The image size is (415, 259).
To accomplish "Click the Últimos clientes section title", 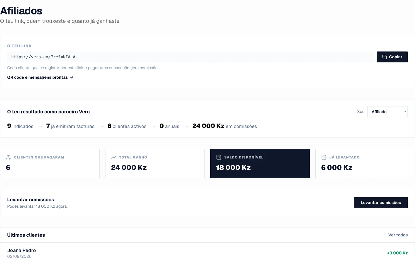I will coord(26,235).
